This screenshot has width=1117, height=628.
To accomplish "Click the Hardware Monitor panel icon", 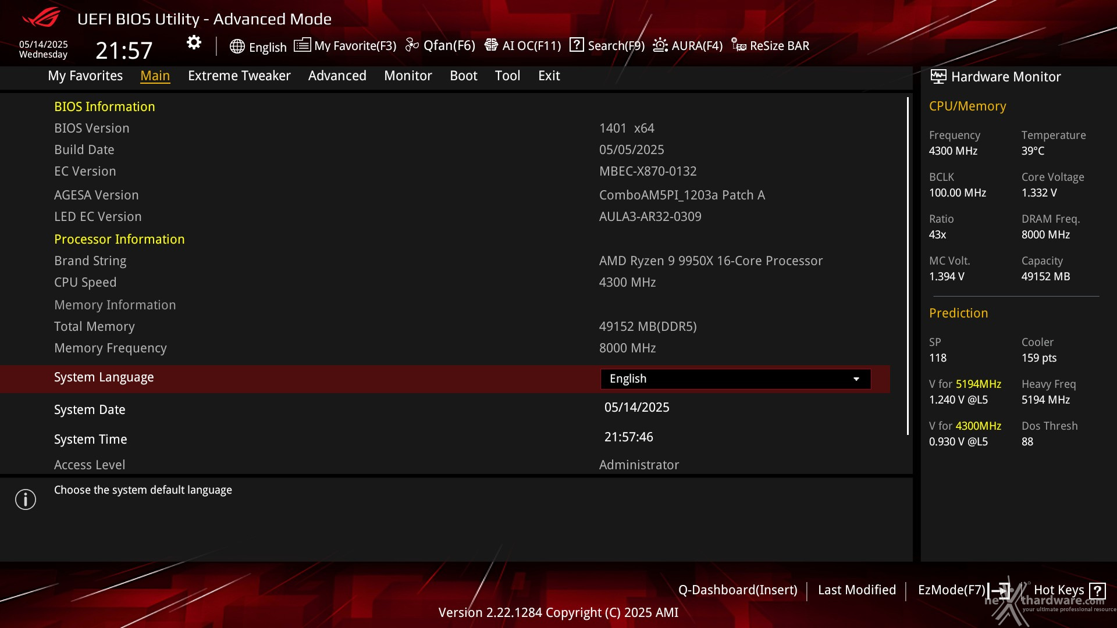I will pyautogui.click(x=938, y=76).
